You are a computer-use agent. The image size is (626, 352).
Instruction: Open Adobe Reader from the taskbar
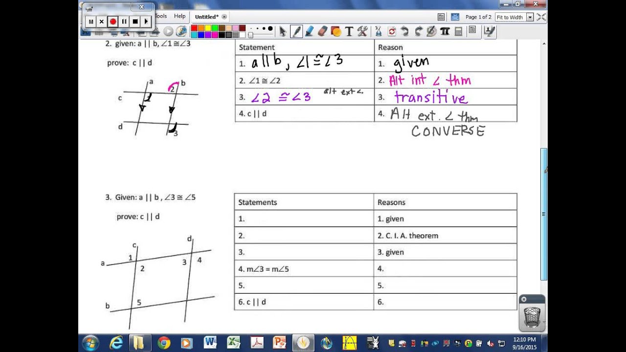[257, 343]
